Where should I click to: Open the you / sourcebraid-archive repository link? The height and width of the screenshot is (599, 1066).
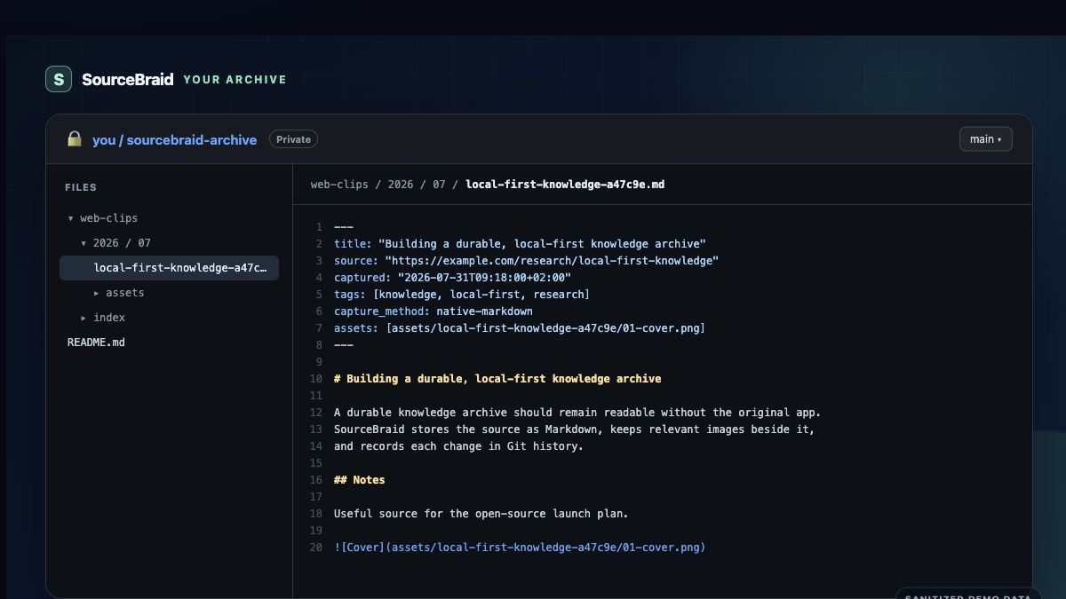175,139
